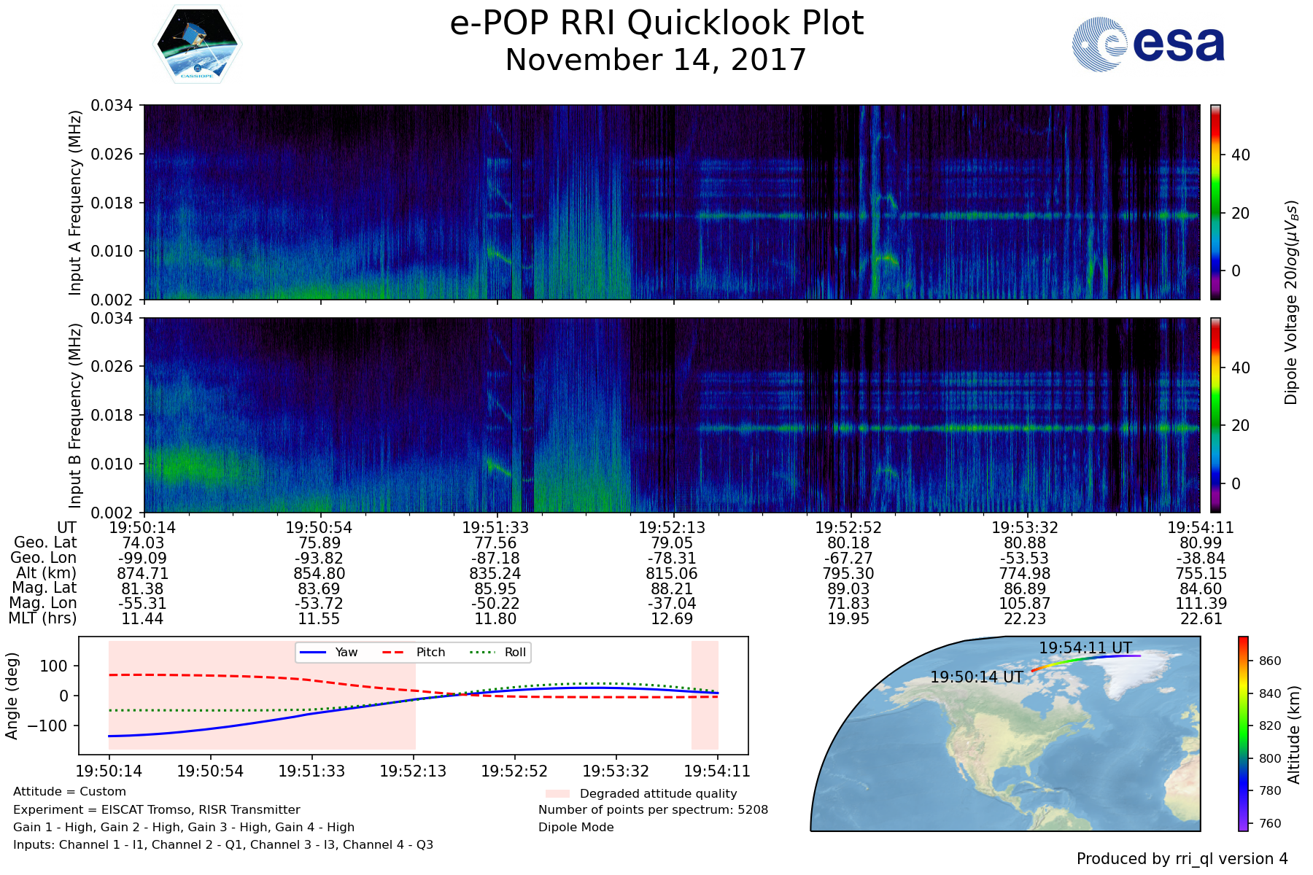Viewport: 1313px width, 875px height.
Task: Click the Input A dipole voltage colorbar
Action: pyautogui.click(x=1215, y=202)
